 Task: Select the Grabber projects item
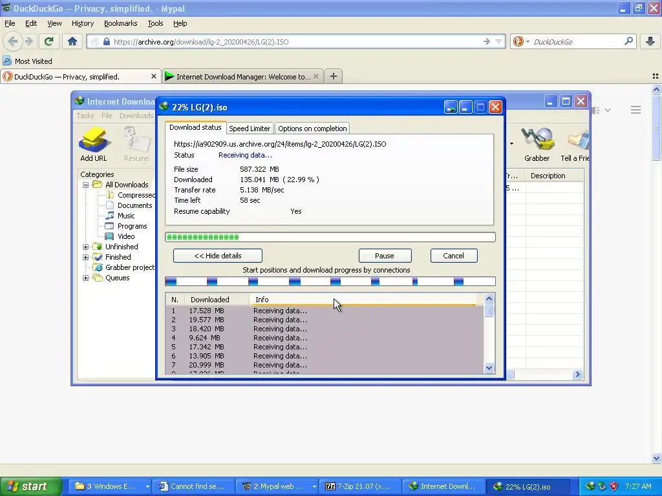[124, 267]
